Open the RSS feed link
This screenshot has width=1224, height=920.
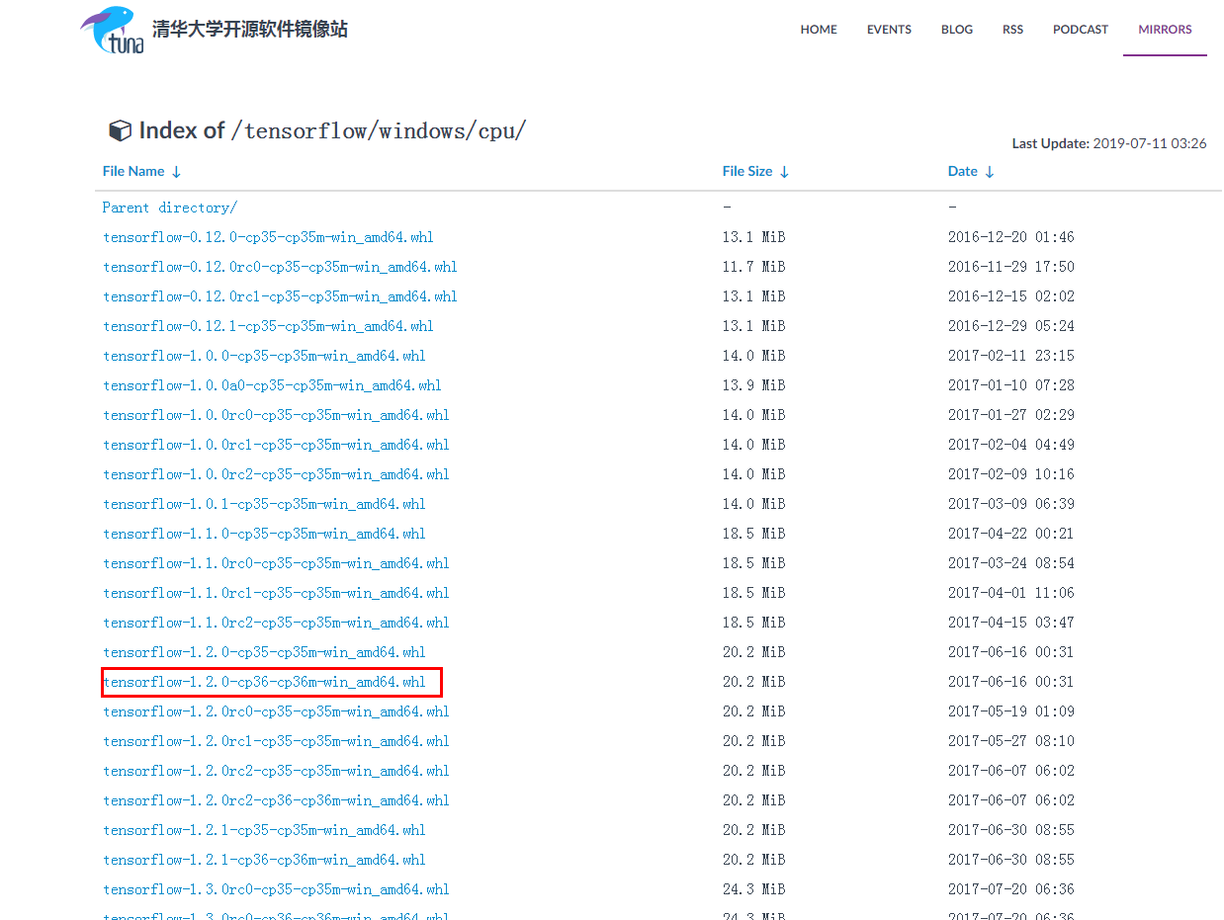[x=1012, y=29]
